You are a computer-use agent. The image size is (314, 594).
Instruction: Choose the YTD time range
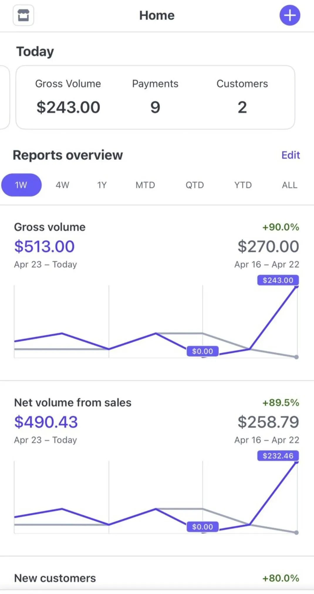tap(243, 185)
